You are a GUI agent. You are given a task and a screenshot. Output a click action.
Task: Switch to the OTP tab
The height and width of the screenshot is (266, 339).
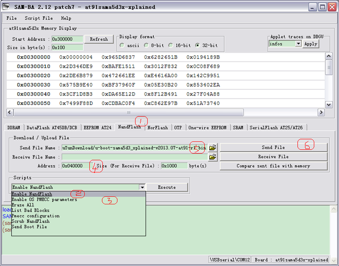(178, 128)
